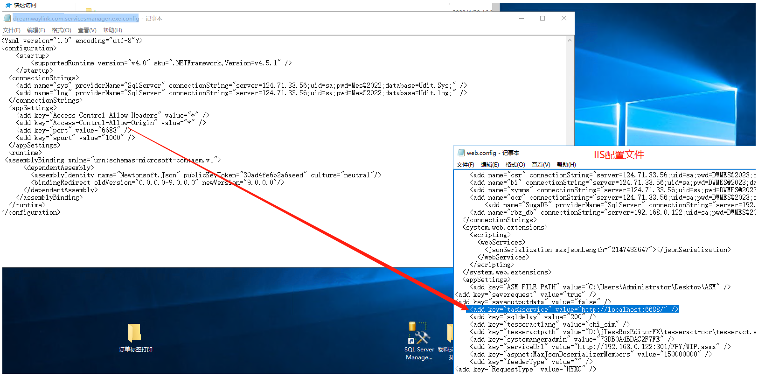Click scroll-up arrow in dreamwaylink config window
The width and height of the screenshot is (772, 385).
(570, 41)
